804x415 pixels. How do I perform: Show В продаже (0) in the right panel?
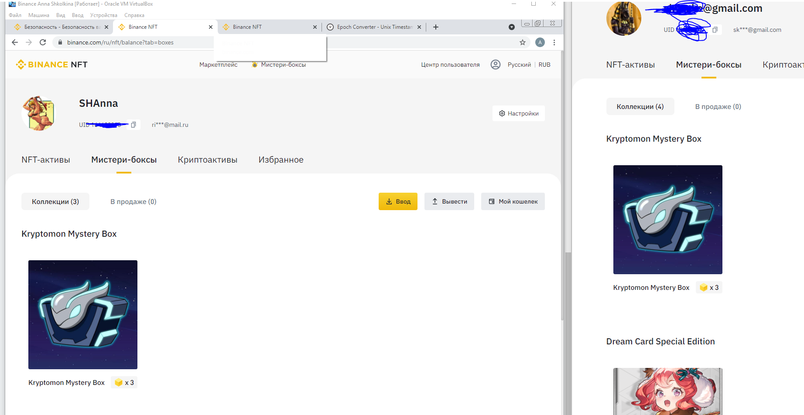tap(718, 106)
